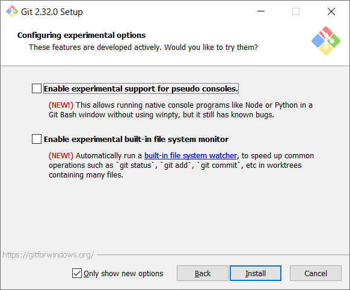Minimize the Git Setup window

[261, 11]
